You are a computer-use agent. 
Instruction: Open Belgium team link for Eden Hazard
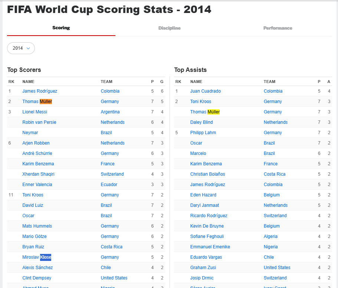pos(272,195)
